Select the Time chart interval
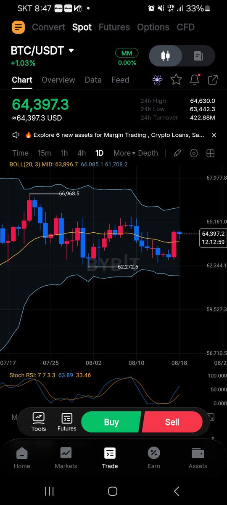 pyautogui.click(x=20, y=153)
